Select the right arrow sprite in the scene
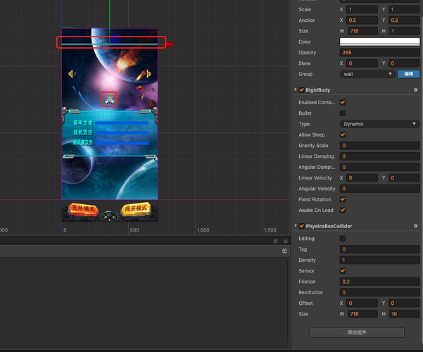 point(147,74)
